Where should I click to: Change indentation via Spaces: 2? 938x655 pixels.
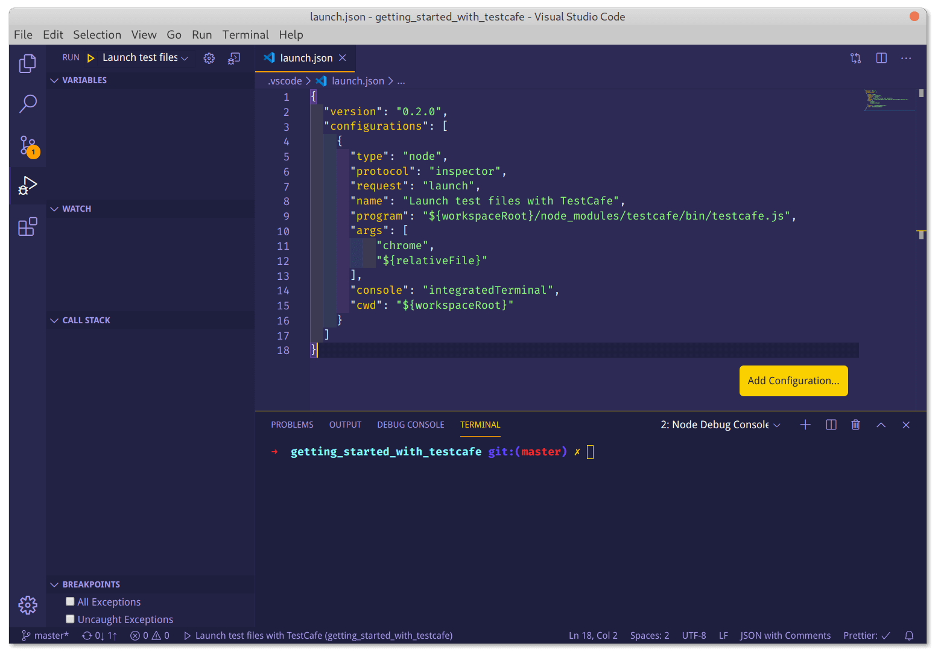650,635
